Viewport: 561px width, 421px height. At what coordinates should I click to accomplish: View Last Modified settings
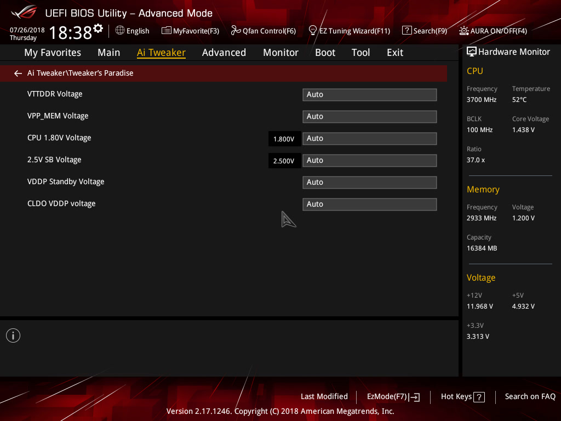pos(324,397)
